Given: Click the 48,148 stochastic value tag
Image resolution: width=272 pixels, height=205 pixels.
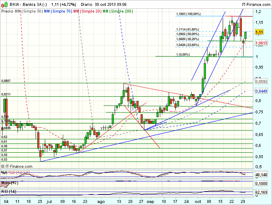Looking at the screenshot, I should [x=261, y=175].
